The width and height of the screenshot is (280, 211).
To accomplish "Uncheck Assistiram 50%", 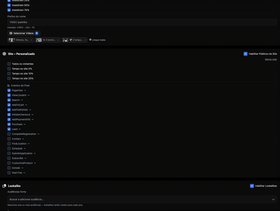I will click(x=9, y=5).
